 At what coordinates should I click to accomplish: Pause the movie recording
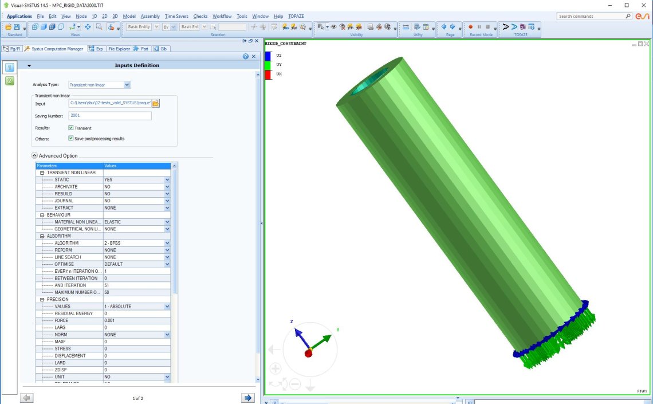(x=479, y=27)
